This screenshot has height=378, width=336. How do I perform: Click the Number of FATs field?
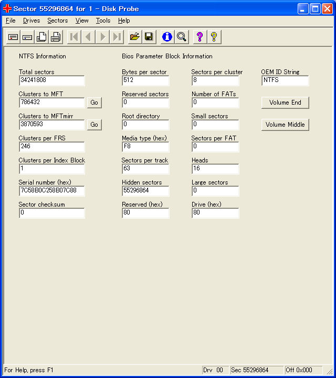215,103
